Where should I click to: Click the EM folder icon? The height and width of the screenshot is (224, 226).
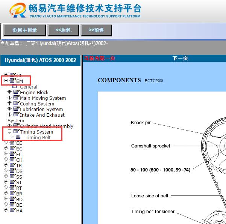12,80
